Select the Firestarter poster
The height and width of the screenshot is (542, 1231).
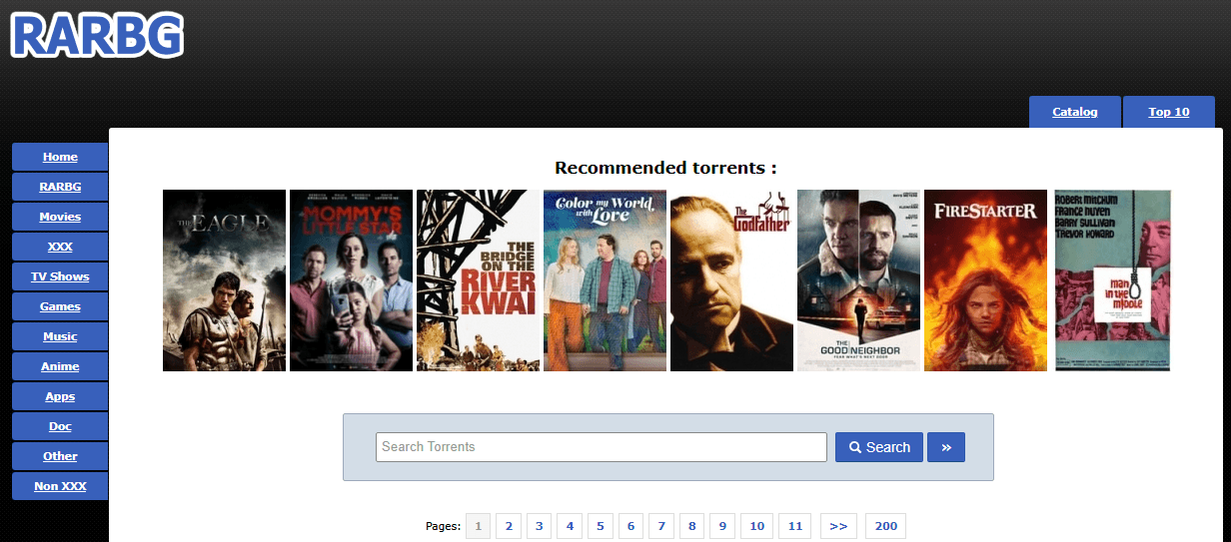pyautogui.click(x=985, y=280)
